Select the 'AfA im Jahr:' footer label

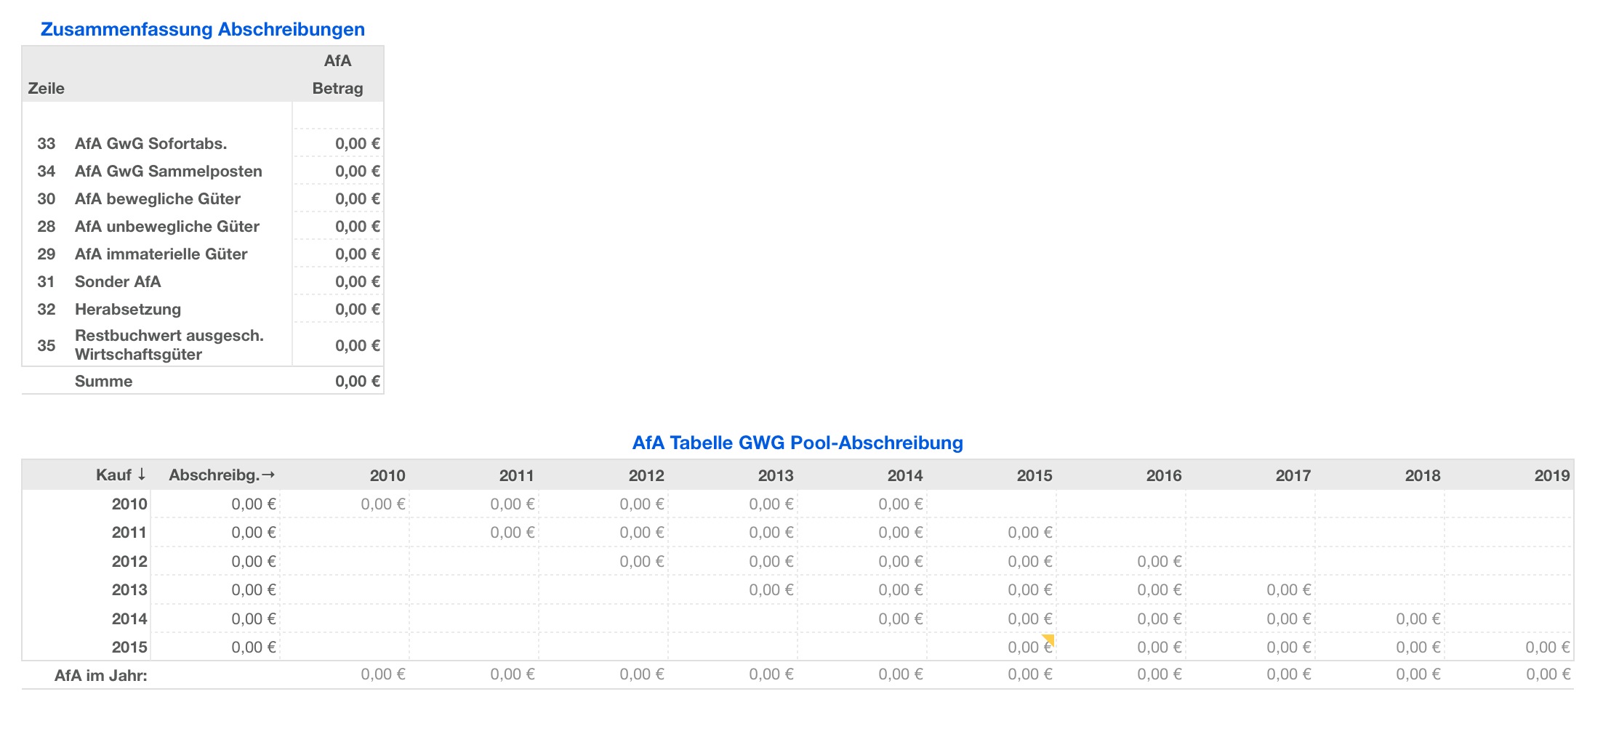pos(100,676)
